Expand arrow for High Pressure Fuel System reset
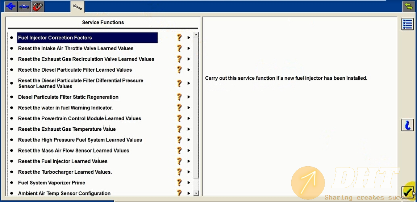The height and width of the screenshot is (202, 417). pos(189,140)
